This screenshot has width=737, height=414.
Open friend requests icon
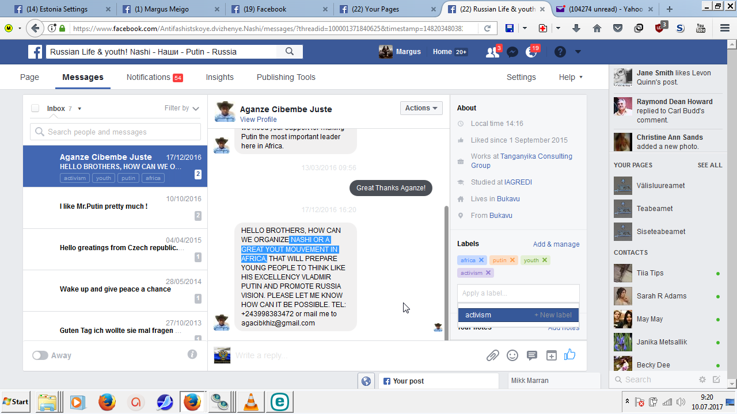click(492, 52)
